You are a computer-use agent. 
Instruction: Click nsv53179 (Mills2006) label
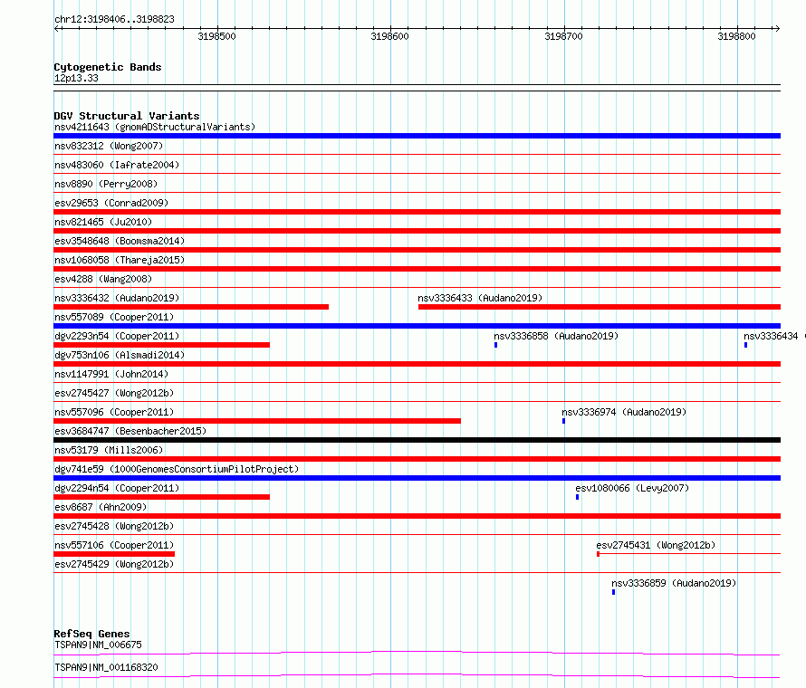(x=109, y=450)
